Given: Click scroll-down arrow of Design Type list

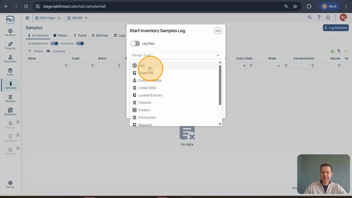Looking at the screenshot, I should click(x=220, y=124).
